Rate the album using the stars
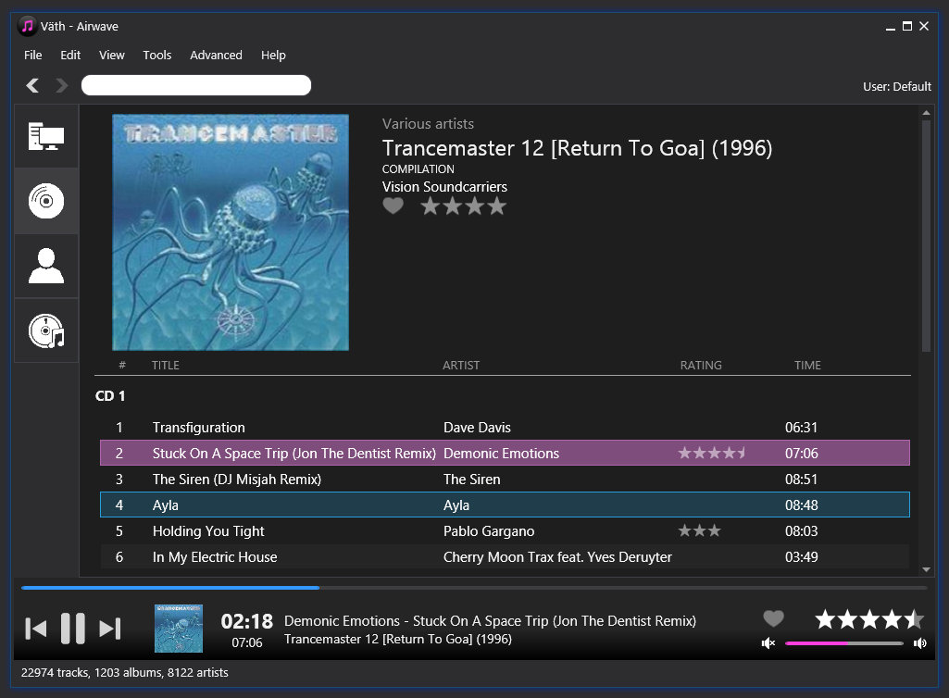949x698 pixels. [x=464, y=206]
